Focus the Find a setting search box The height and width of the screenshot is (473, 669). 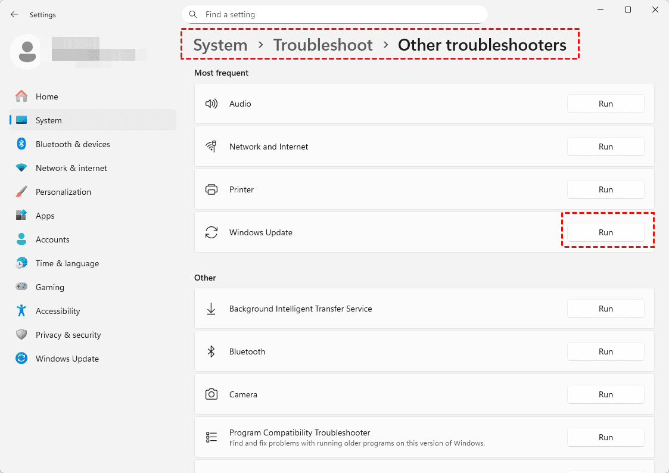(x=340, y=14)
